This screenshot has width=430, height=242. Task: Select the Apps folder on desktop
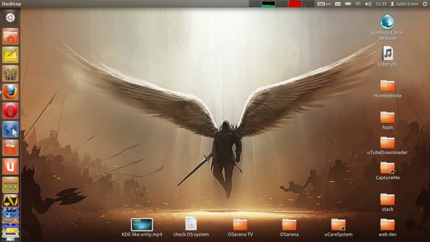[387, 121]
